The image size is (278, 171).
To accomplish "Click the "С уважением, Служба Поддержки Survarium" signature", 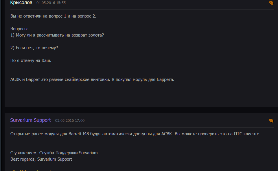I will (54, 153).
